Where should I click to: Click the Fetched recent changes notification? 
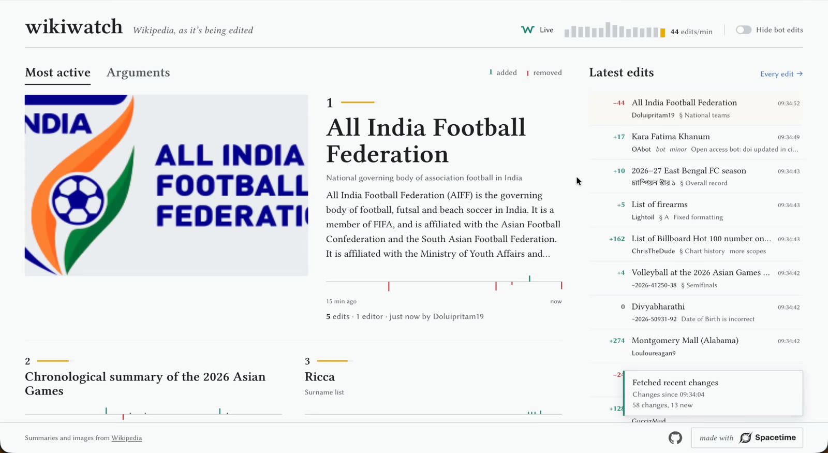pyautogui.click(x=713, y=393)
